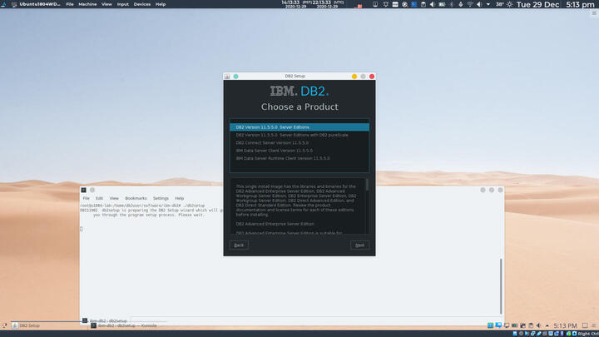Screen dimensions: 599x337
Task: Click the guest tray display monitor icon
Action: [x=507, y=325]
